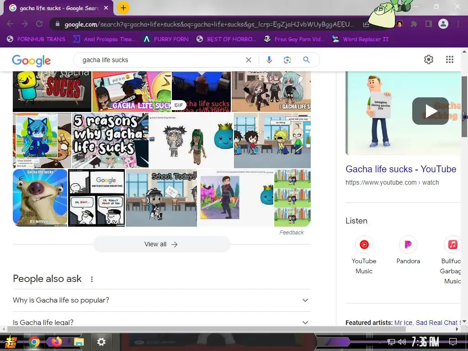468x351 pixels.
Task: Go forward to the next page
Action: [25, 24]
